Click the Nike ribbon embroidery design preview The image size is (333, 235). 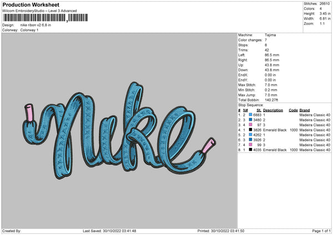[x=119, y=130]
